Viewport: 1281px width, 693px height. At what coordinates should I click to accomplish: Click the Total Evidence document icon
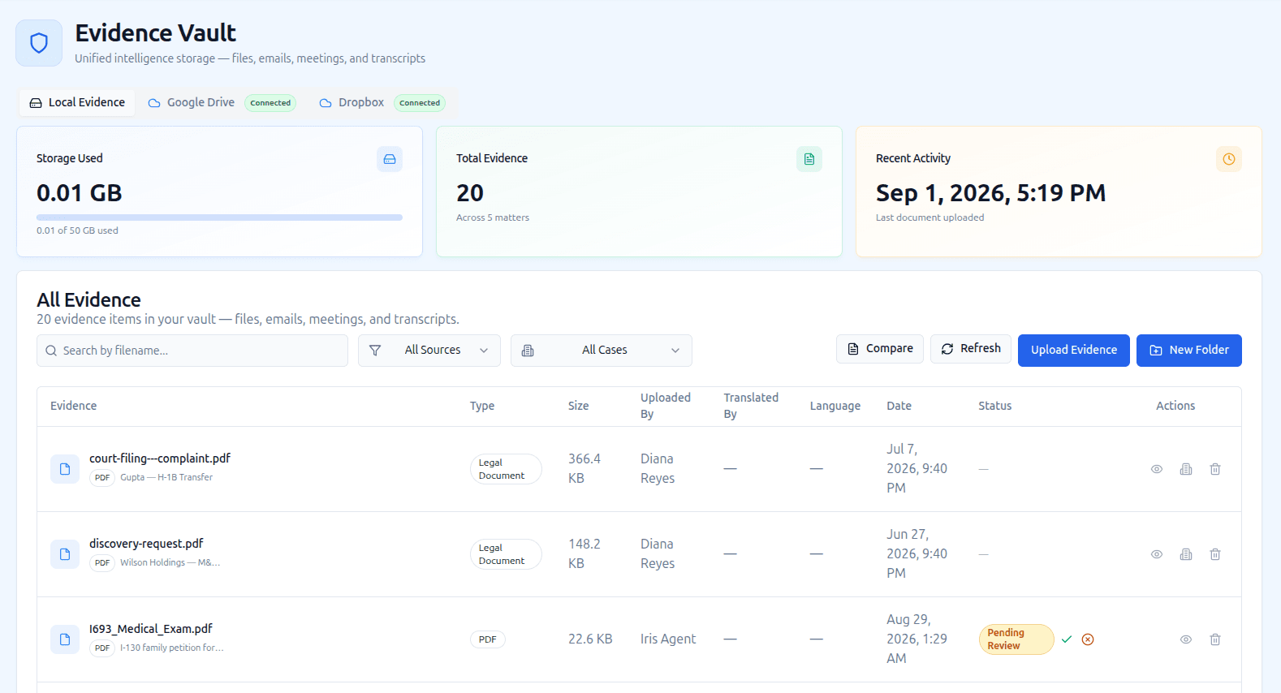809,159
